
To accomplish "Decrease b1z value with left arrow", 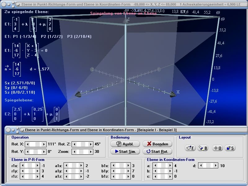I will click(x=113, y=176).
